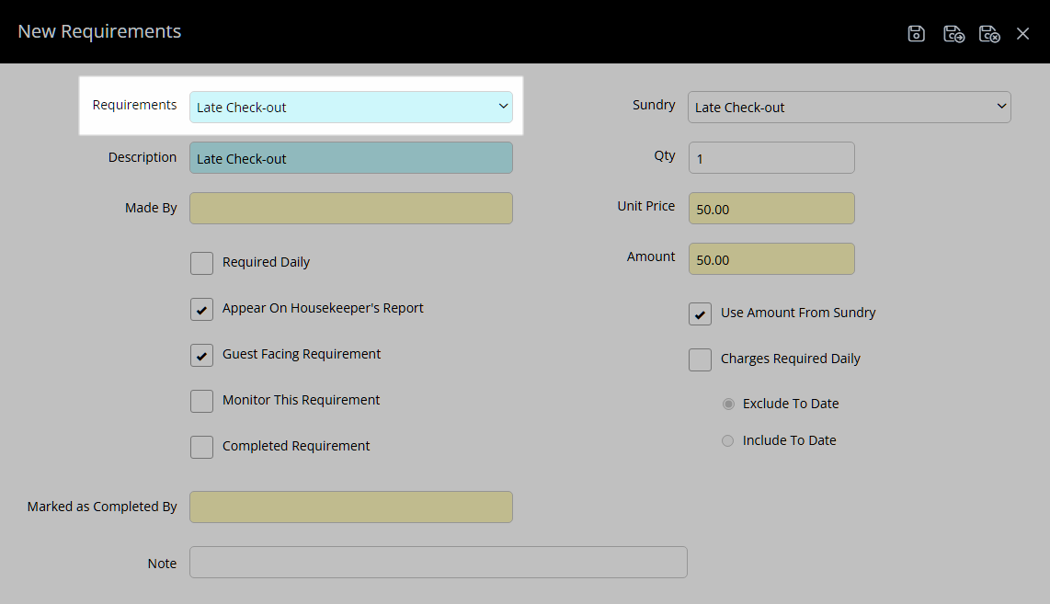Click the Description field
Viewport: 1050px width, 604px height.
coord(351,158)
